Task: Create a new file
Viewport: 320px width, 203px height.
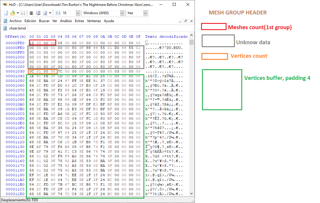Action: click(x=6, y=12)
